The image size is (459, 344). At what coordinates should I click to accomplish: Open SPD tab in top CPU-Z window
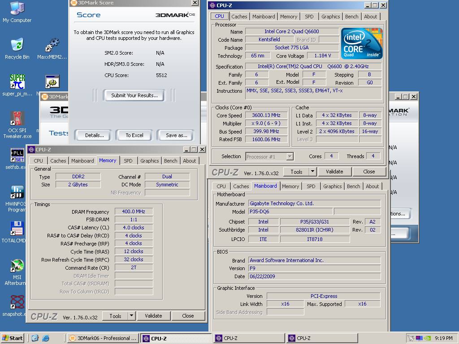point(309,17)
